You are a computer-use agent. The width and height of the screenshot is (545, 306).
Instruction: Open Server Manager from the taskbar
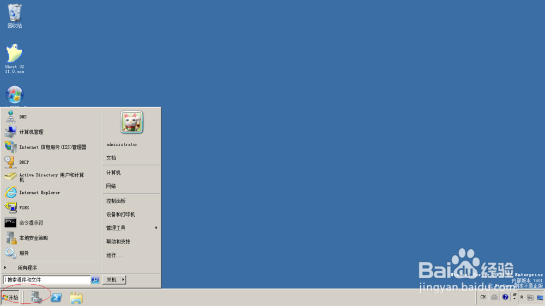tap(37, 298)
